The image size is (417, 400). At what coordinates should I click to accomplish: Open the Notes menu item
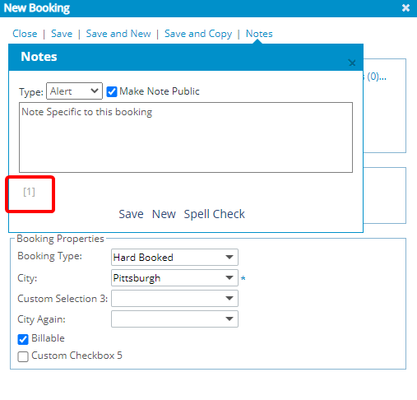point(259,34)
